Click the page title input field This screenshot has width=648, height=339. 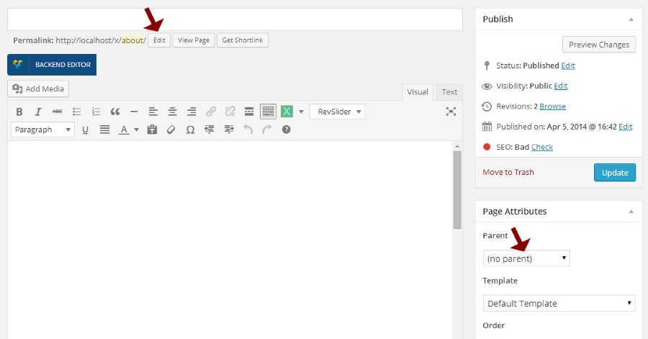pos(235,19)
